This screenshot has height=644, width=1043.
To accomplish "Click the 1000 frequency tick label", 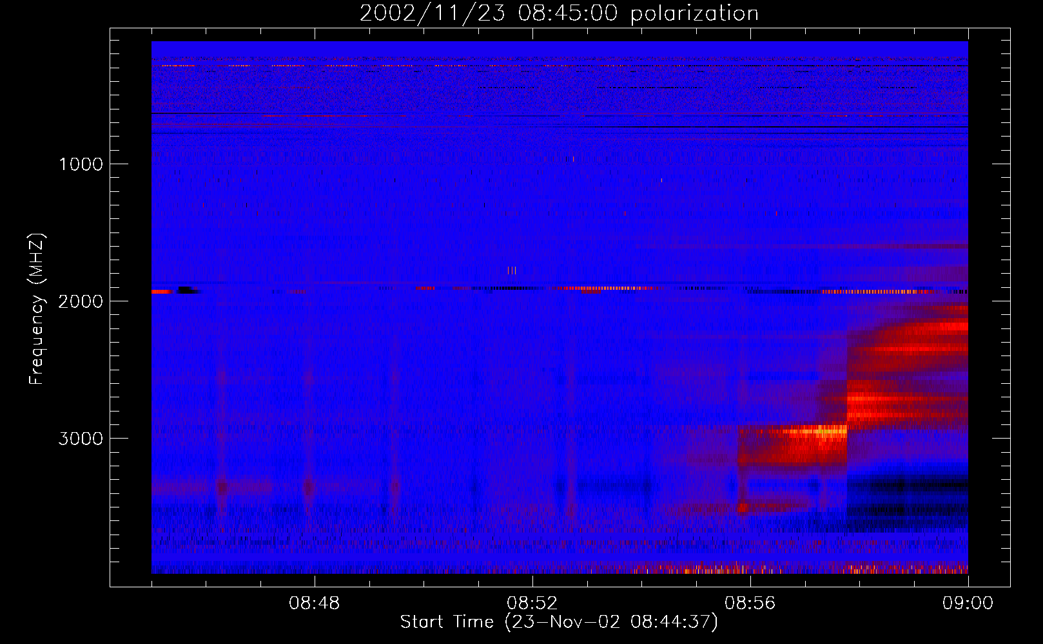I will (81, 164).
